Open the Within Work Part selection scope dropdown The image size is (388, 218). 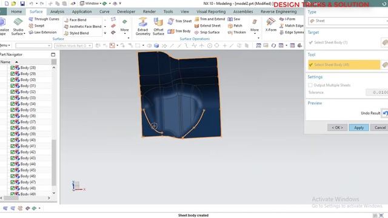tap(73, 46)
